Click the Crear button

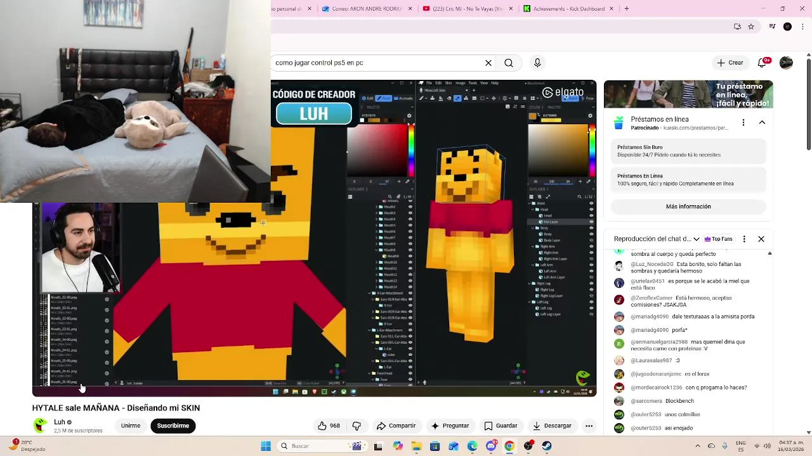pyautogui.click(x=730, y=63)
